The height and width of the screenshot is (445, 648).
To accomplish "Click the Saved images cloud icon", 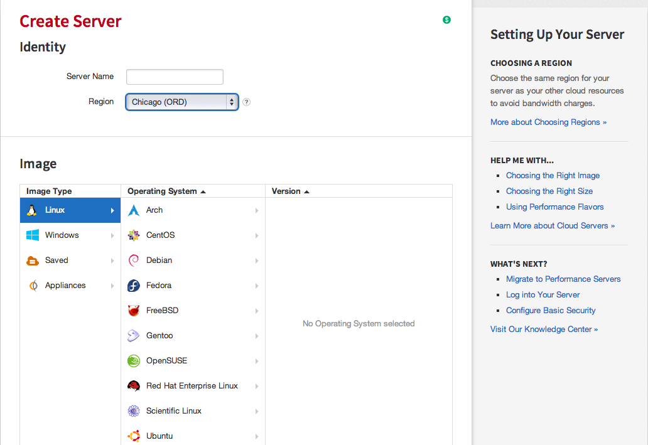I will (x=33, y=260).
